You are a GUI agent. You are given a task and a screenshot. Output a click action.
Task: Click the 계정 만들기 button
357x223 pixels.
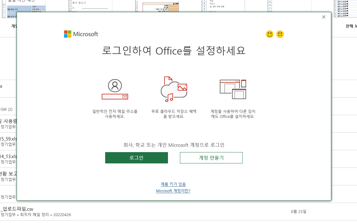click(x=211, y=158)
